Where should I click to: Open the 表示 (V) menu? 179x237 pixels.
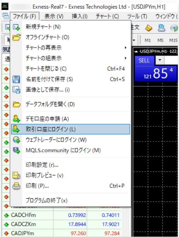coord(54,16)
